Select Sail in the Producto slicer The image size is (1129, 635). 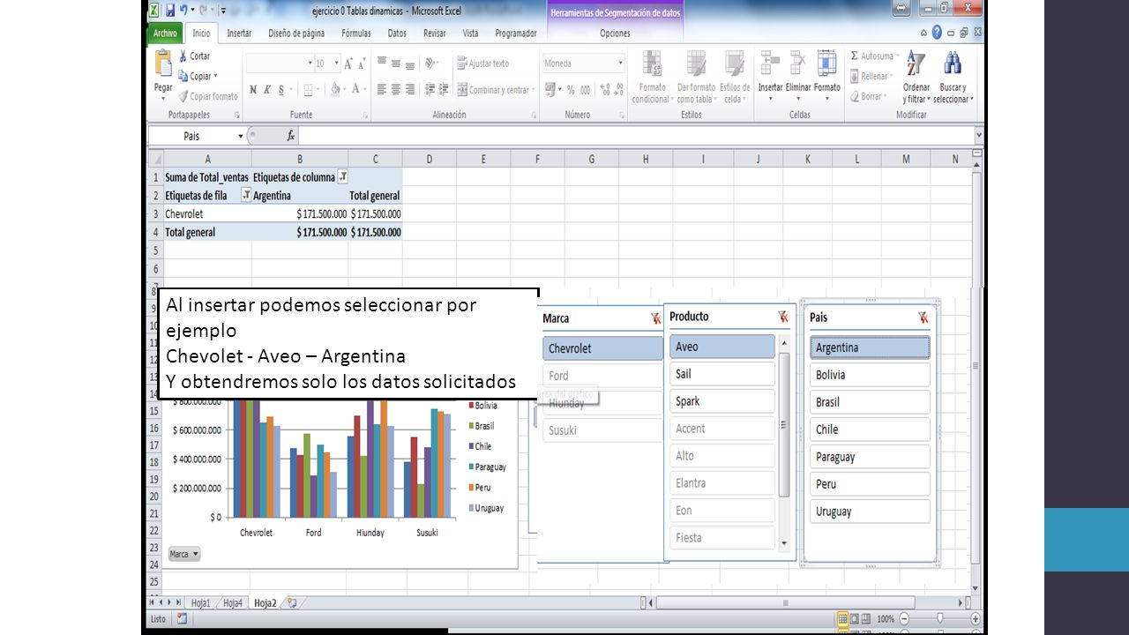pos(722,374)
